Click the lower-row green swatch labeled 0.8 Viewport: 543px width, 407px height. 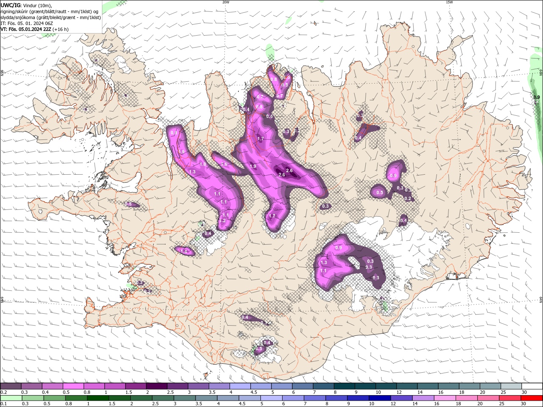tap(76, 398)
